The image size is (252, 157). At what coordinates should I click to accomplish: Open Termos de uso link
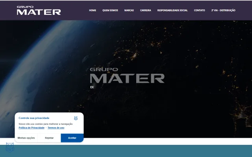click(56, 128)
